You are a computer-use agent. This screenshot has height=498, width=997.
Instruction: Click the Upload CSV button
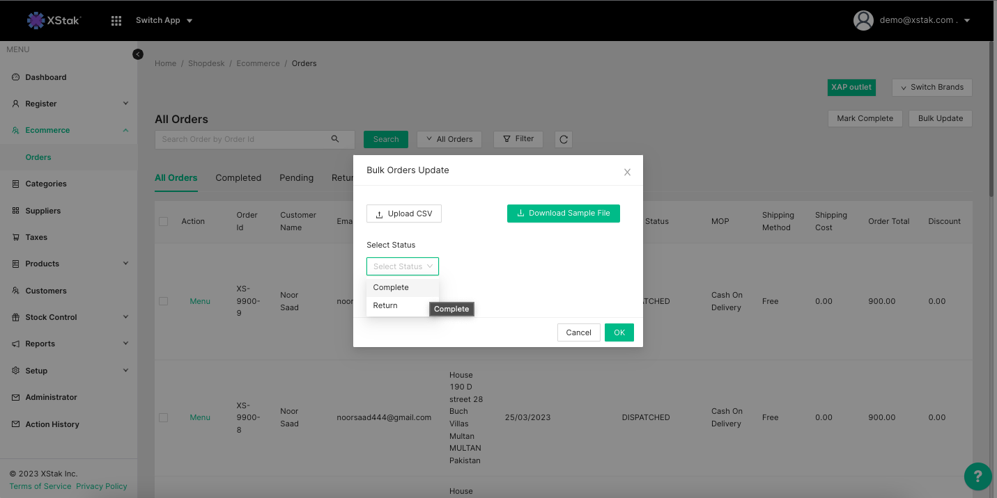point(404,214)
